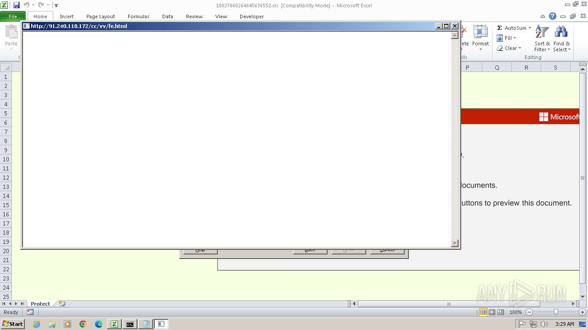
Task: Open Internet Explorer from taskbar
Action: [x=36, y=324]
